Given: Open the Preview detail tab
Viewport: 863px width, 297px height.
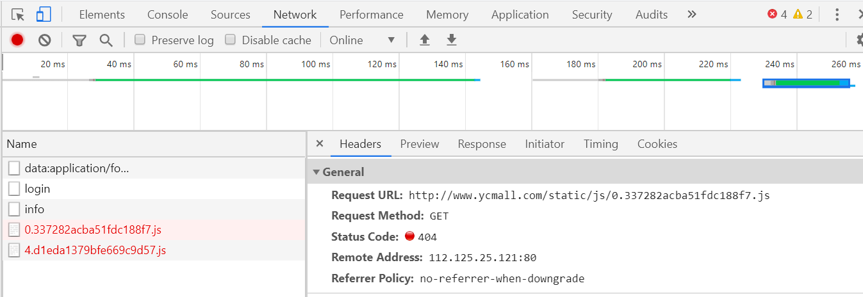Looking at the screenshot, I should [x=420, y=144].
